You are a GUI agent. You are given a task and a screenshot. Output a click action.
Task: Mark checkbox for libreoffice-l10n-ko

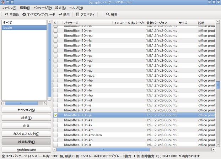tap(55, 140)
